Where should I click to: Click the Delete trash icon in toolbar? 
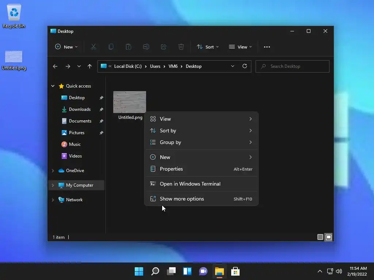(x=181, y=47)
